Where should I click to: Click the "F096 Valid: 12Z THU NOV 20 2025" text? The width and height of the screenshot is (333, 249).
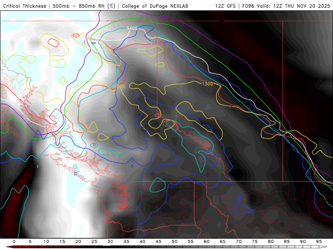click(x=286, y=6)
